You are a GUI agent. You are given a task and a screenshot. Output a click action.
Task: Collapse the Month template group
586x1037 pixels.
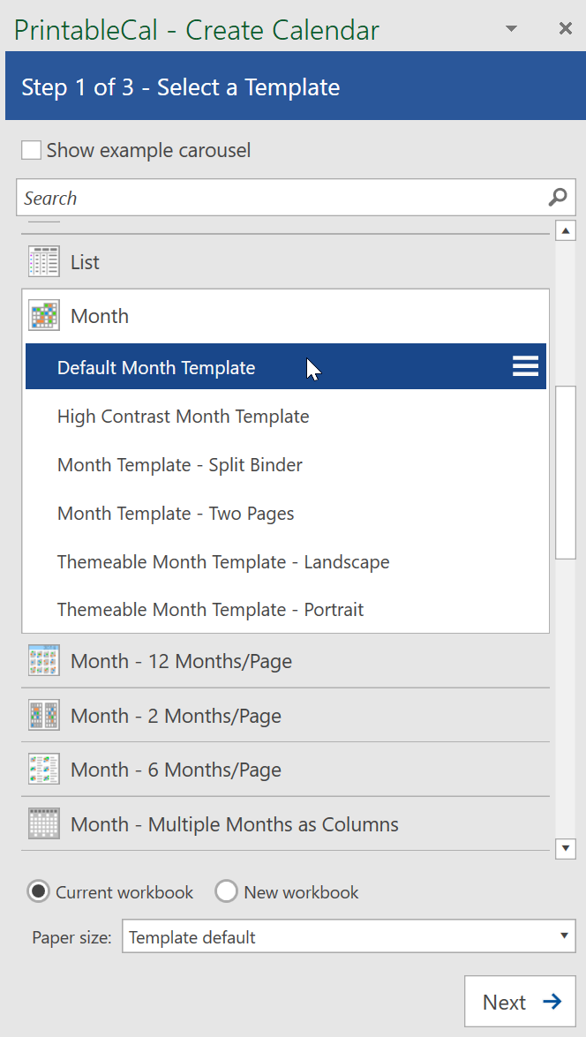pyautogui.click(x=286, y=315)
